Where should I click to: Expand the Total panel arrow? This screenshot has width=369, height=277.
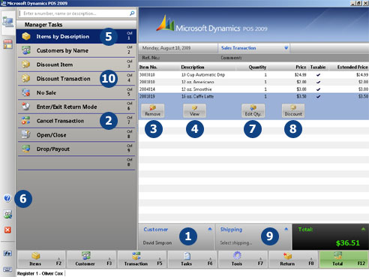pos(363,229)
